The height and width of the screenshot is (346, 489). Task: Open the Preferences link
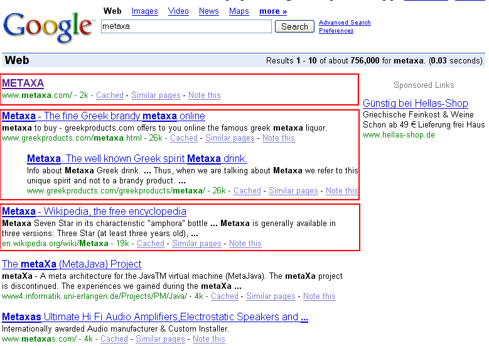click(x=336, y=31)
